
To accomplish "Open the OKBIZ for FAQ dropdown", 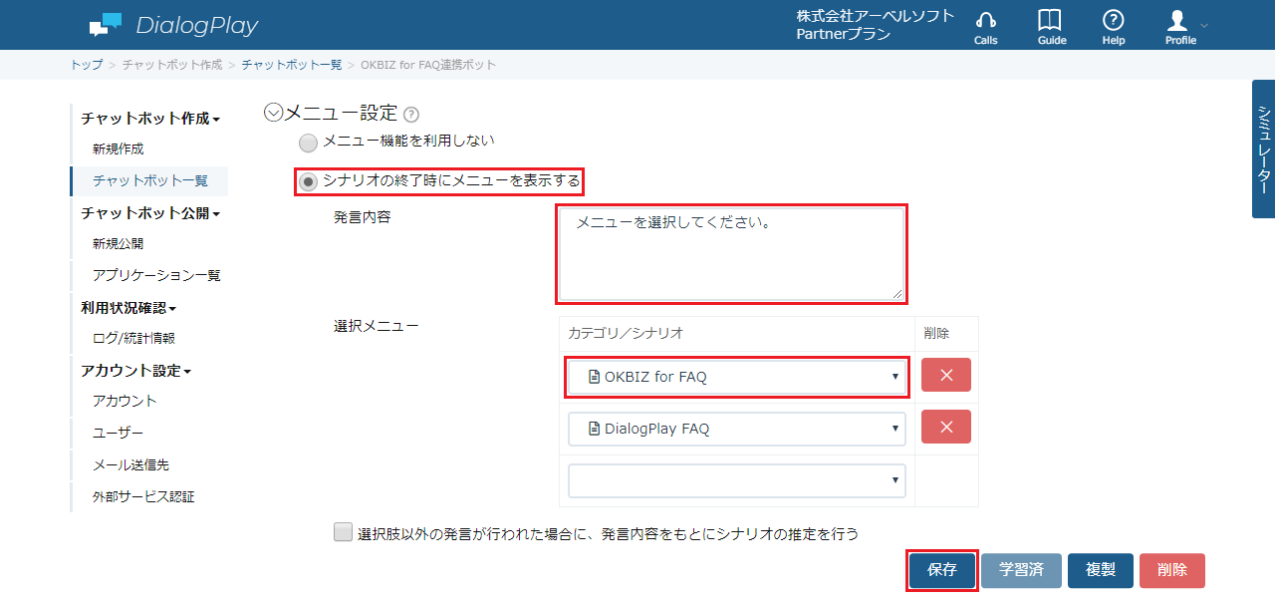I will pos(736,377).
